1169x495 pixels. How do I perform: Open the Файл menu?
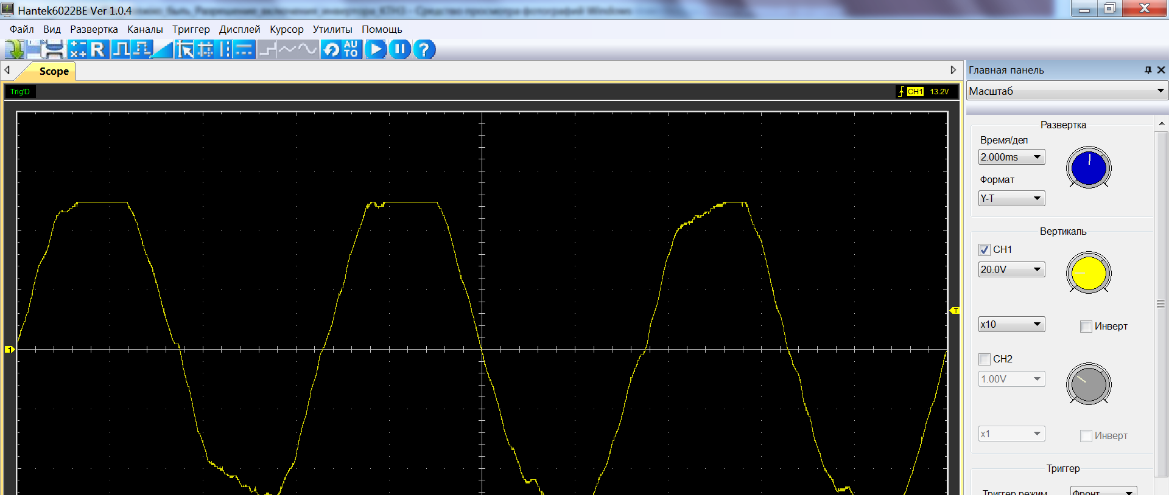(22, 29)
